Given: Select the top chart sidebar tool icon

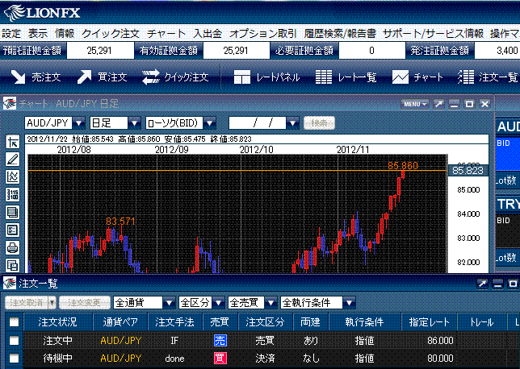Looking at the screenshot, I should click(13, 143).
